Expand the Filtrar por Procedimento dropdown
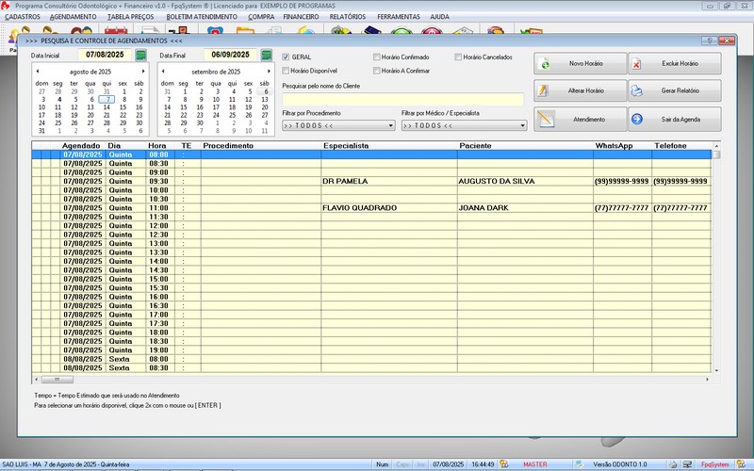This screenshot has width=754, height=471. pyautogui.click(x=390, y=125)
